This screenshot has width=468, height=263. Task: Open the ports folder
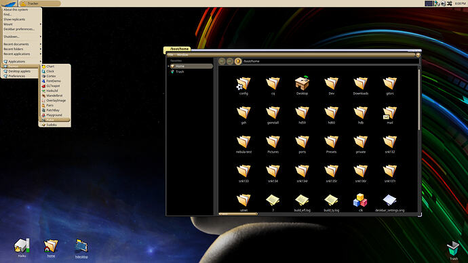tap(302, 142)
